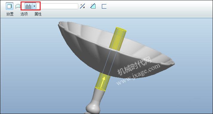Click the through-all depth option icon
Image resolution: width=213 pixels, height=114 pixels.
(x=28, y=6)
